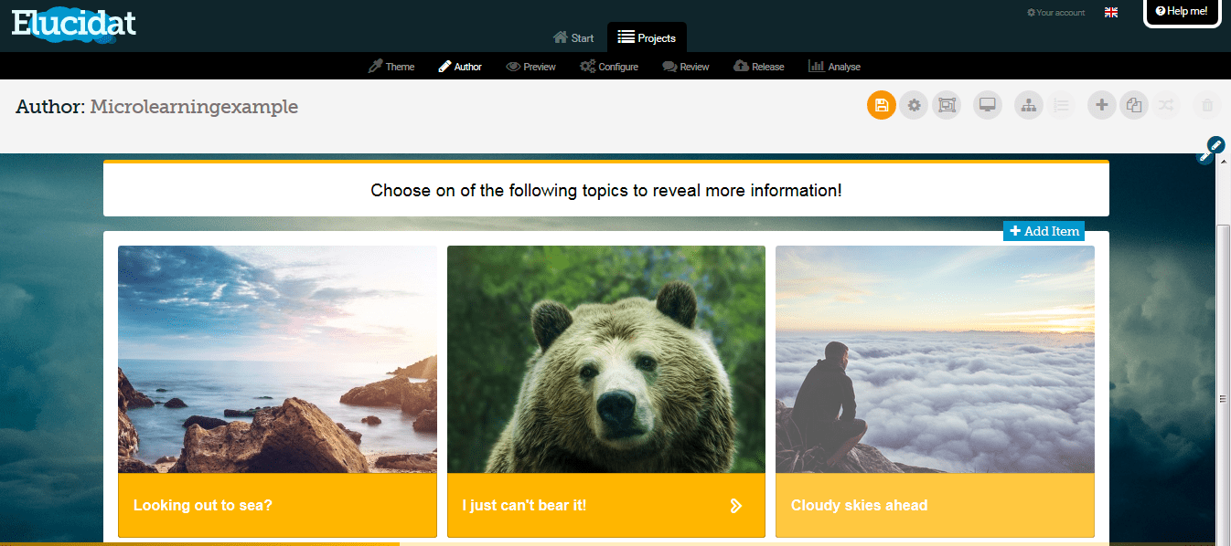Open the page hierarchy tree icon
This screenshot has width=1231, height=546.
(1029, 105)
